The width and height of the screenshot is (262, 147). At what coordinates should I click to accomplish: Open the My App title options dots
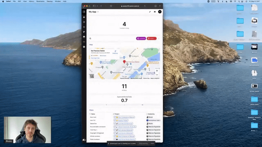point(98,12)
